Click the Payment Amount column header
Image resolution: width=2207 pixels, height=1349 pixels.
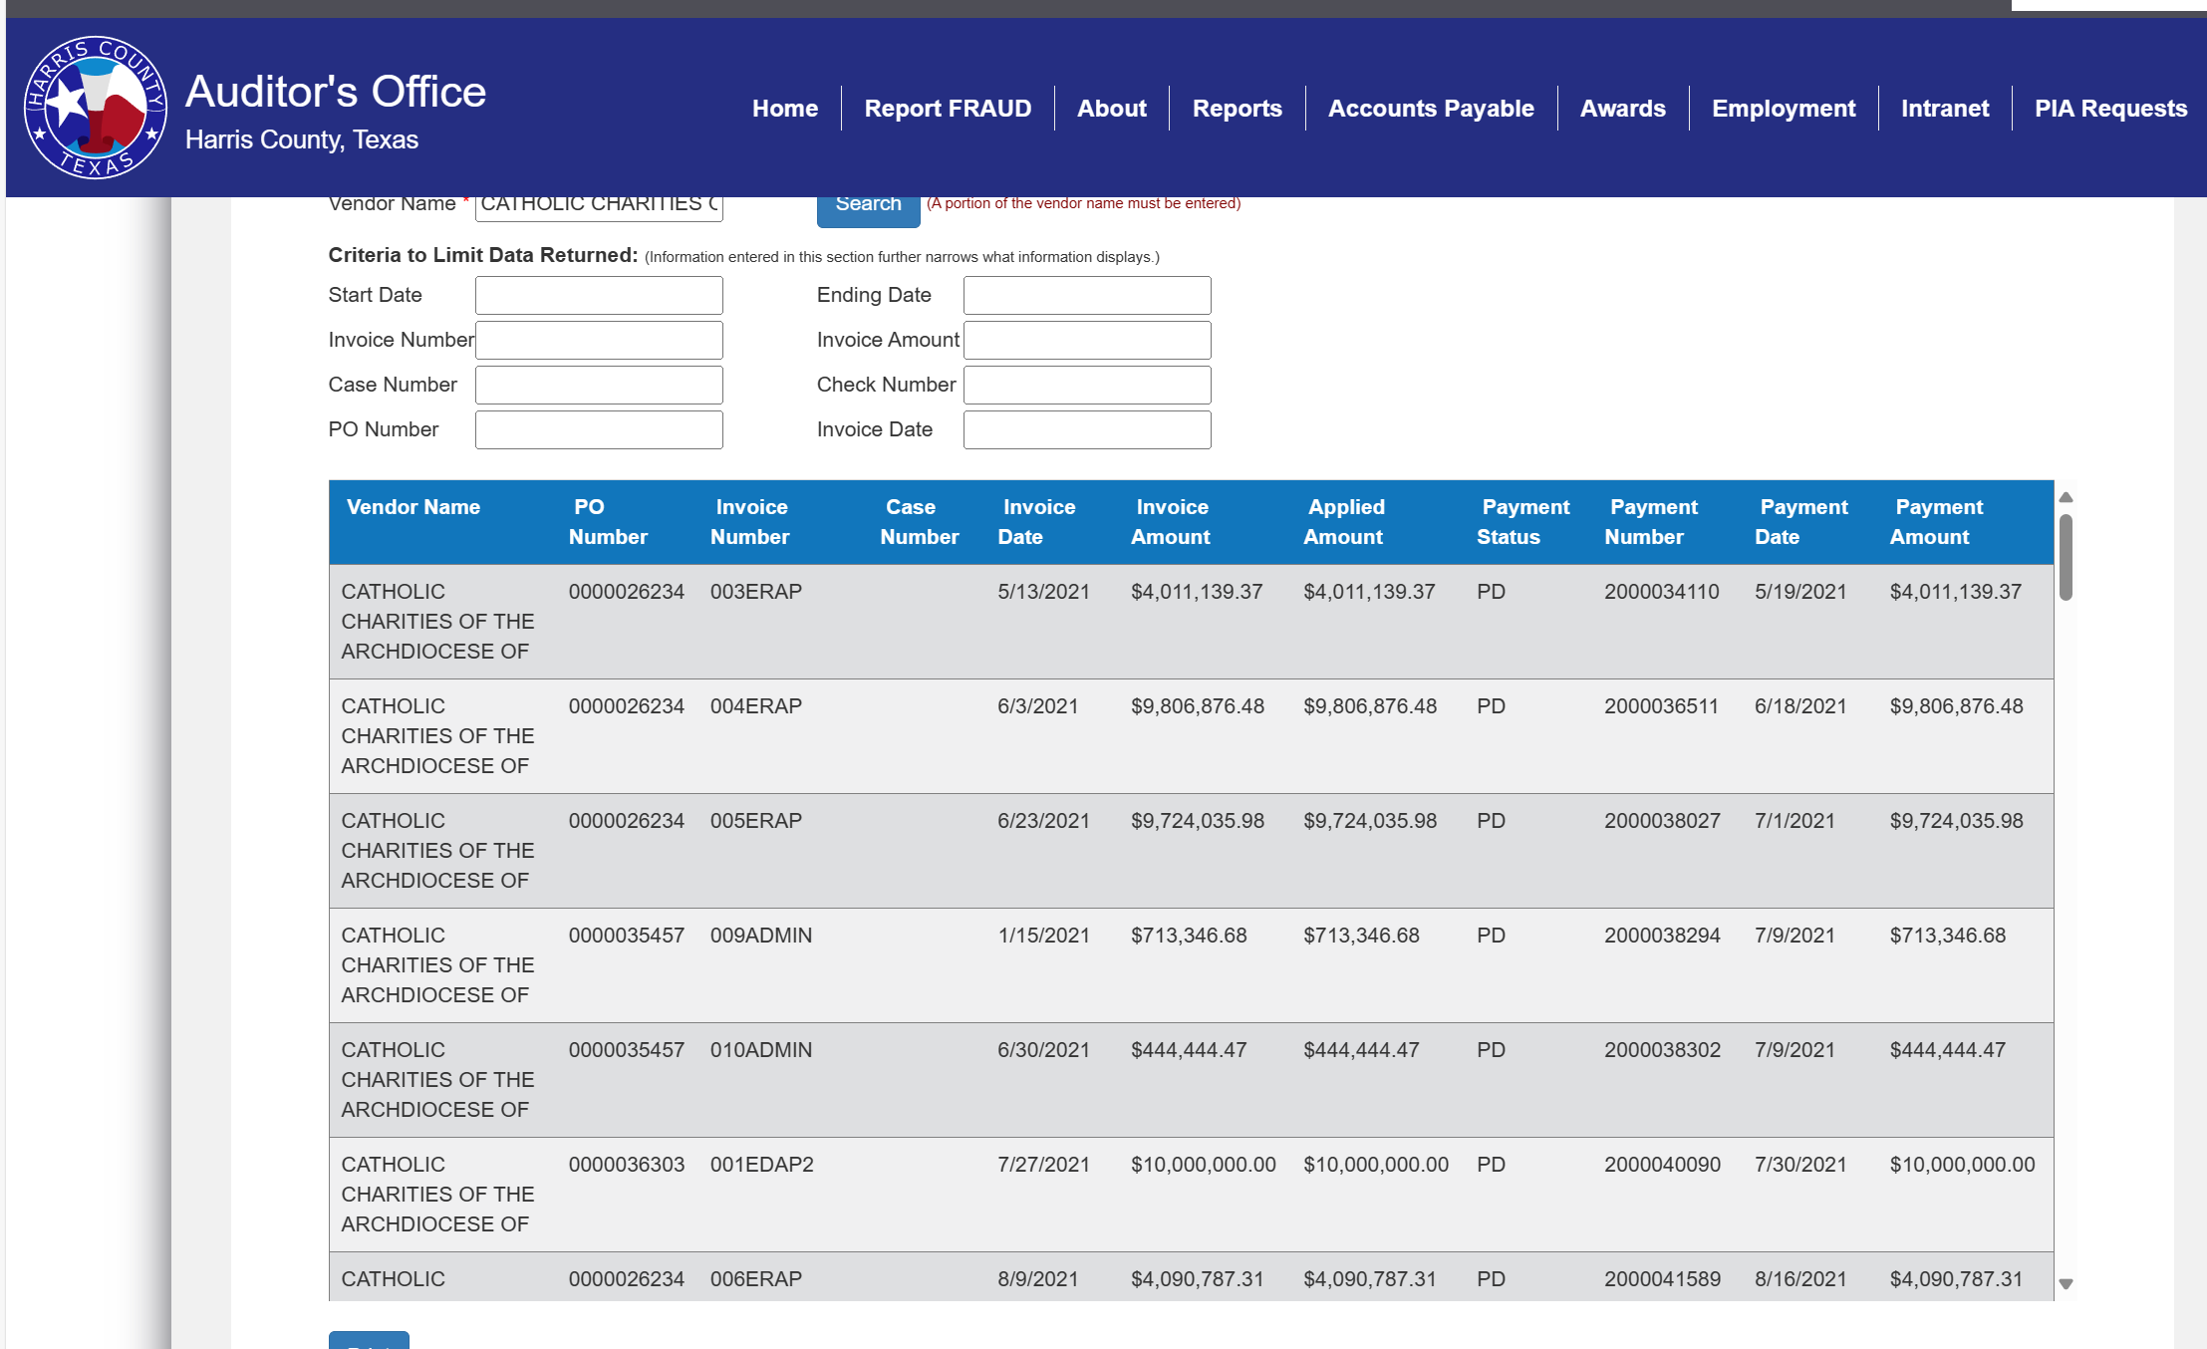click(x=1937, y=522)
